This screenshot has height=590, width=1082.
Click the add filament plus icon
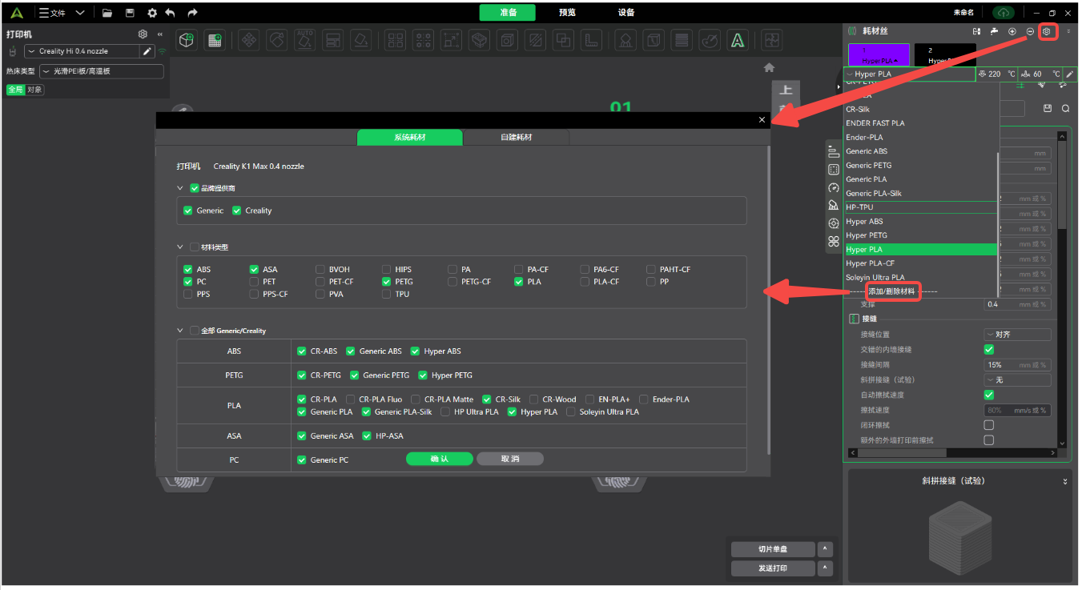tap(1012, 31)
